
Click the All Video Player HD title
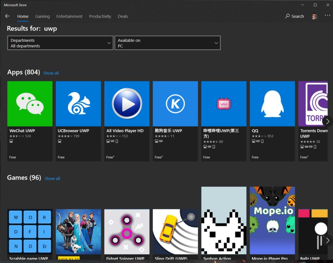pos(125,131)
